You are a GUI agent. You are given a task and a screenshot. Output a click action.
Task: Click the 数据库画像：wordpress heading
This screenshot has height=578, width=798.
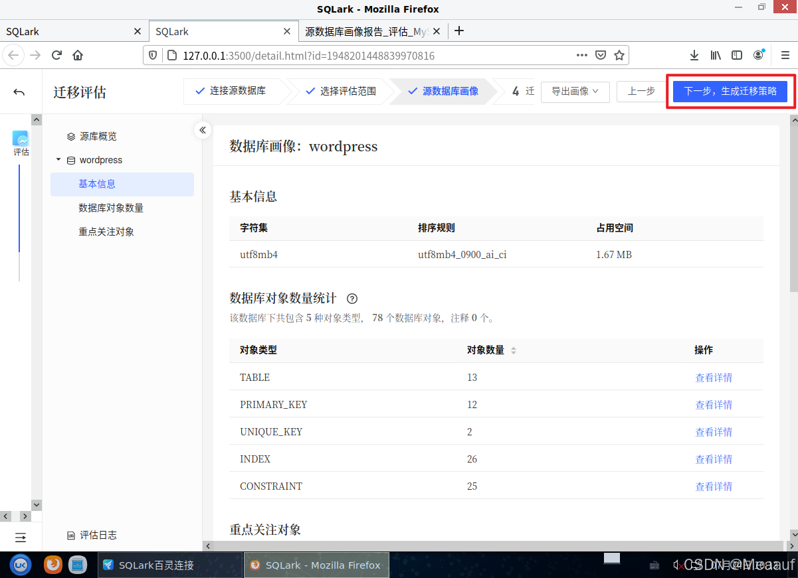click(x=304, y=147)
